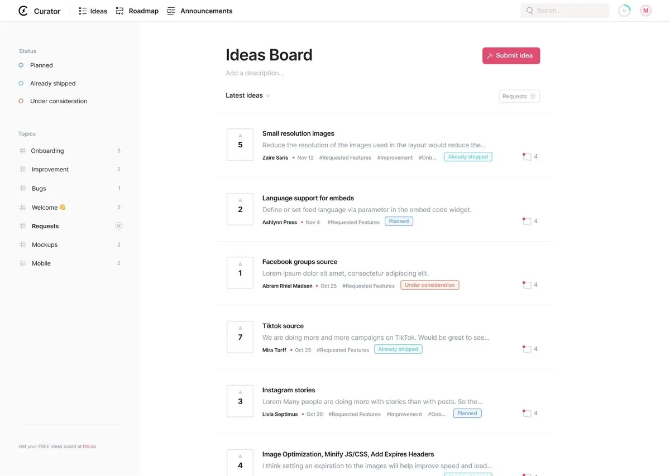This screenshot has width=670, height=476.
Task: Select the Onboarding topic
Action: pyautogui.click(x=47, y=151)
